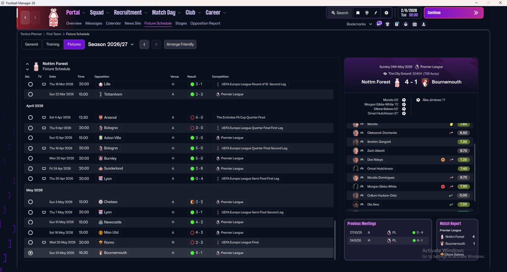Click the squad people bookmark icon
Viewport: 507px width, 272px height.
click(x=406, y=24)
